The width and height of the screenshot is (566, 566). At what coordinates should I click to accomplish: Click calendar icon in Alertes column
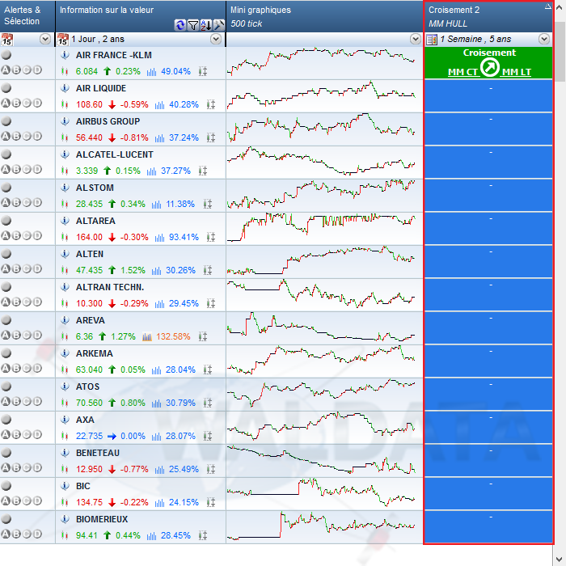[6, 40]
